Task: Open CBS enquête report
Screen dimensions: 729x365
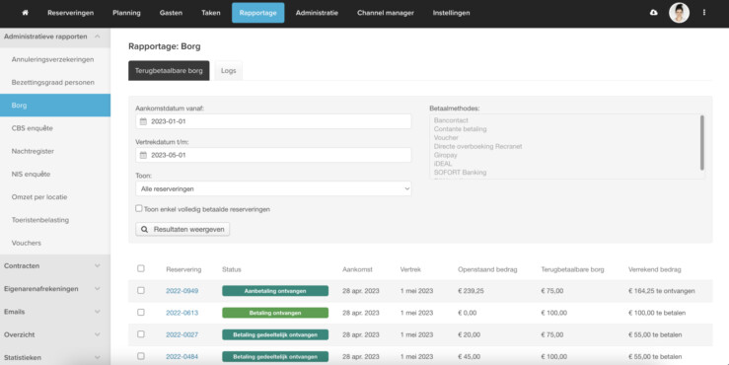Action: pyautogui.click(x=55, y=128)
